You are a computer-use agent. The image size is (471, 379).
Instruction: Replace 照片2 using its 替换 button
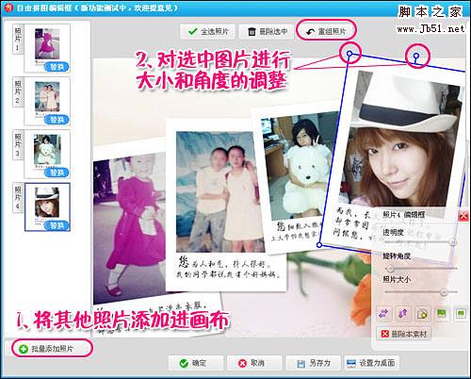57,120
